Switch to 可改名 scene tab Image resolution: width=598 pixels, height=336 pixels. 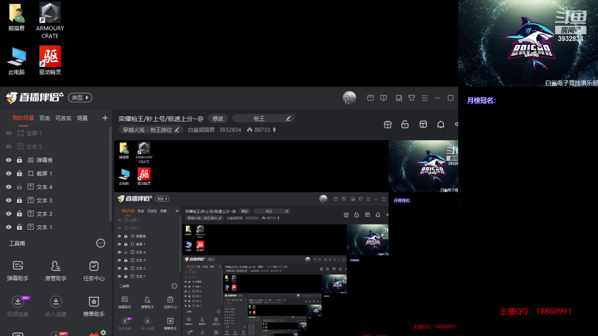(64, 118)
